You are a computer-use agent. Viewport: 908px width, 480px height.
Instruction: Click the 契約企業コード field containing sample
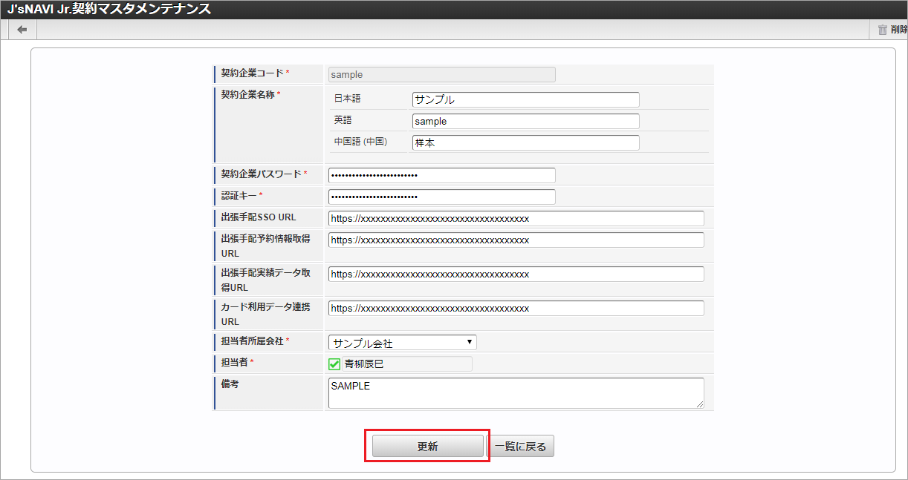441,75
